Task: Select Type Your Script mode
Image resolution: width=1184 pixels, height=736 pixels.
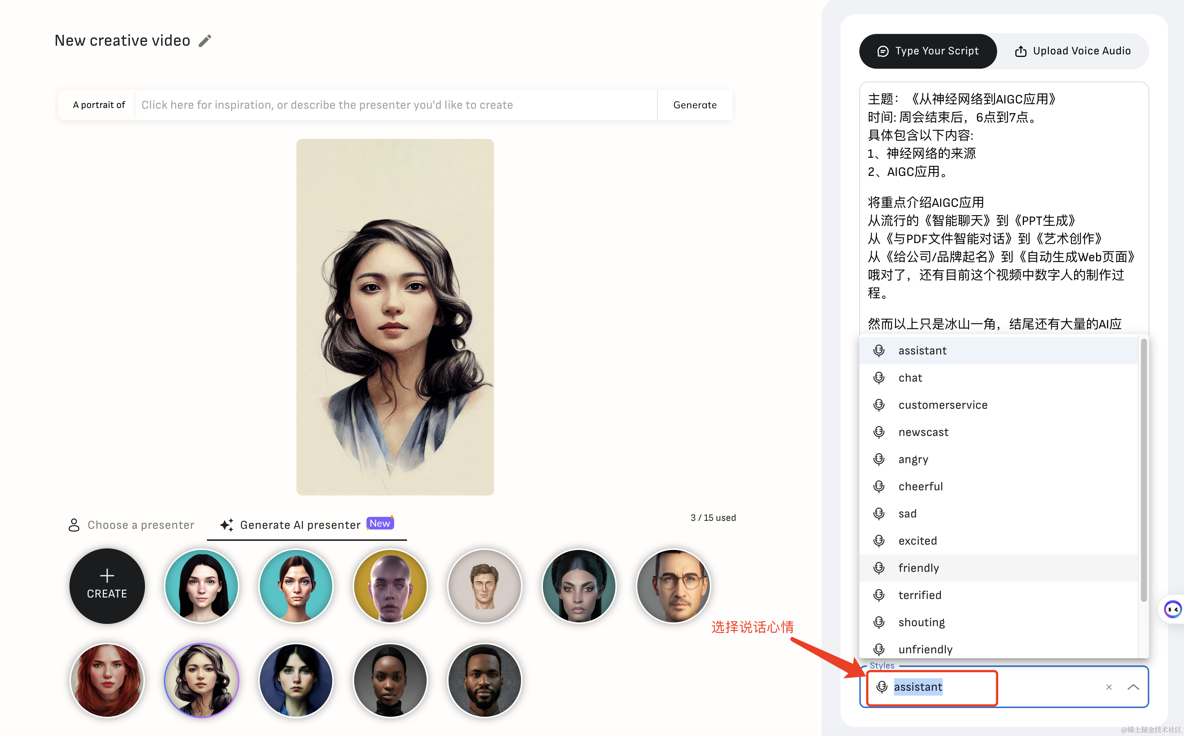Action: point(928,51)
